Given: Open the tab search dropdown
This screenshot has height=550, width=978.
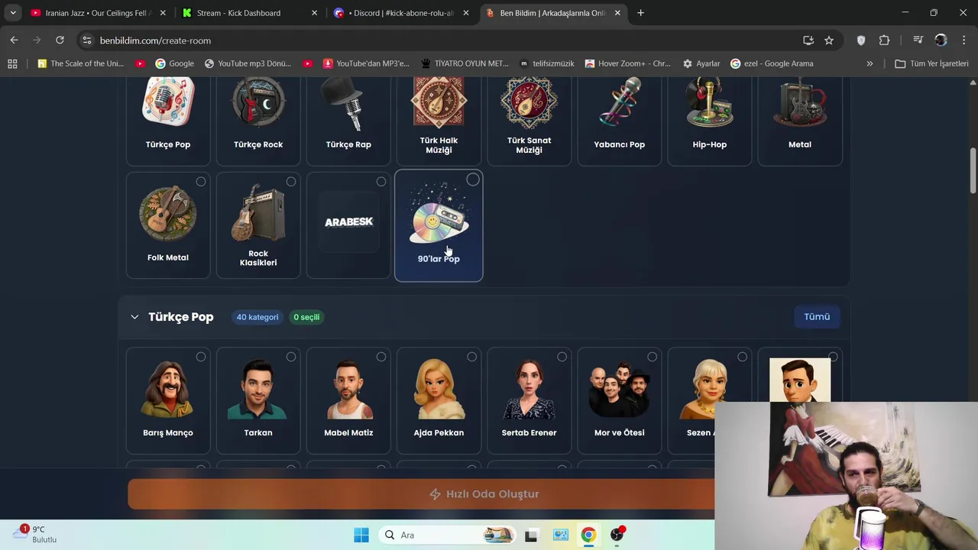Looking at the screenshot, I should coord(13,13).
